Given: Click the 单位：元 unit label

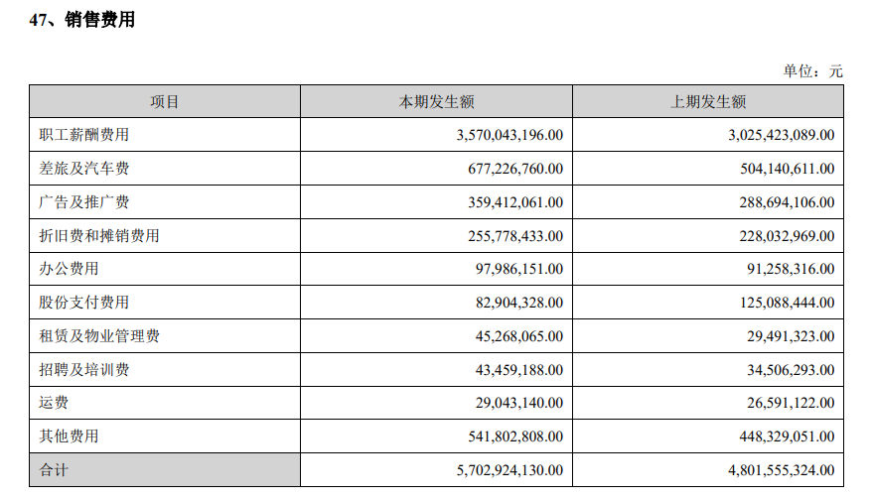Looking at the screenshot, I should [811, 70].
